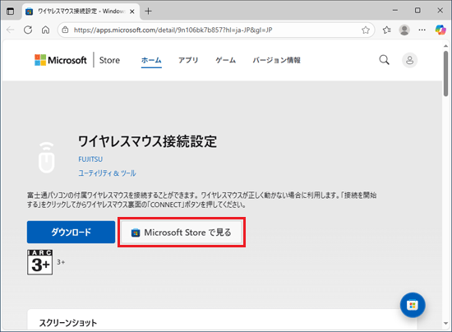The height and width of the screenshot is (332, 452).
Task: Add this page to favorites star
Action: pos(366,30)
